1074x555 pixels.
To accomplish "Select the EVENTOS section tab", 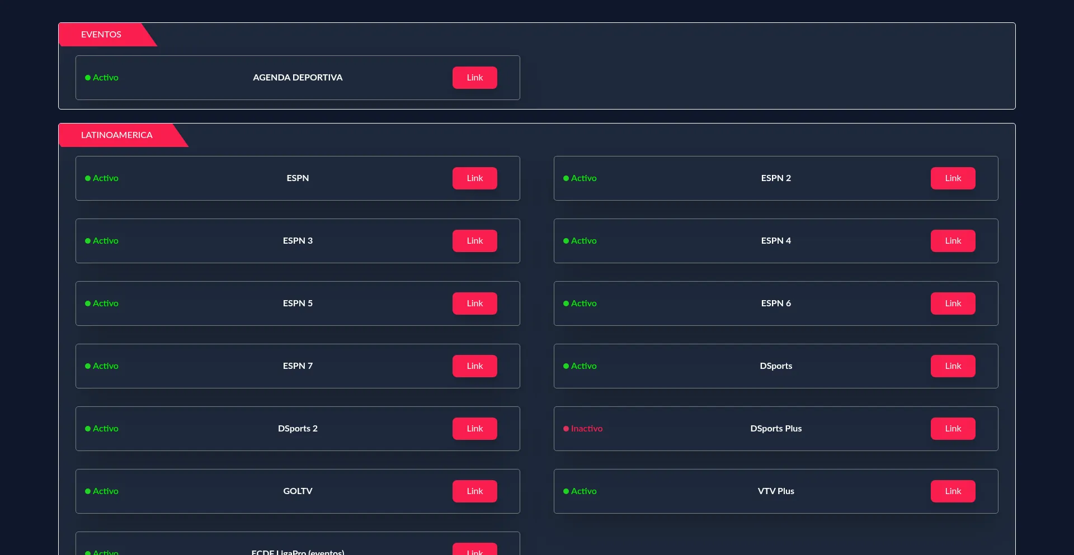I will click(x=101, y=35).
